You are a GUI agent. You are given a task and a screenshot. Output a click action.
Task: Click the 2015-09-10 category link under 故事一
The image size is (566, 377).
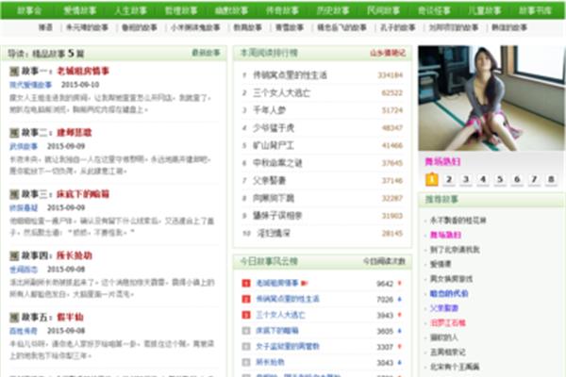31,85
